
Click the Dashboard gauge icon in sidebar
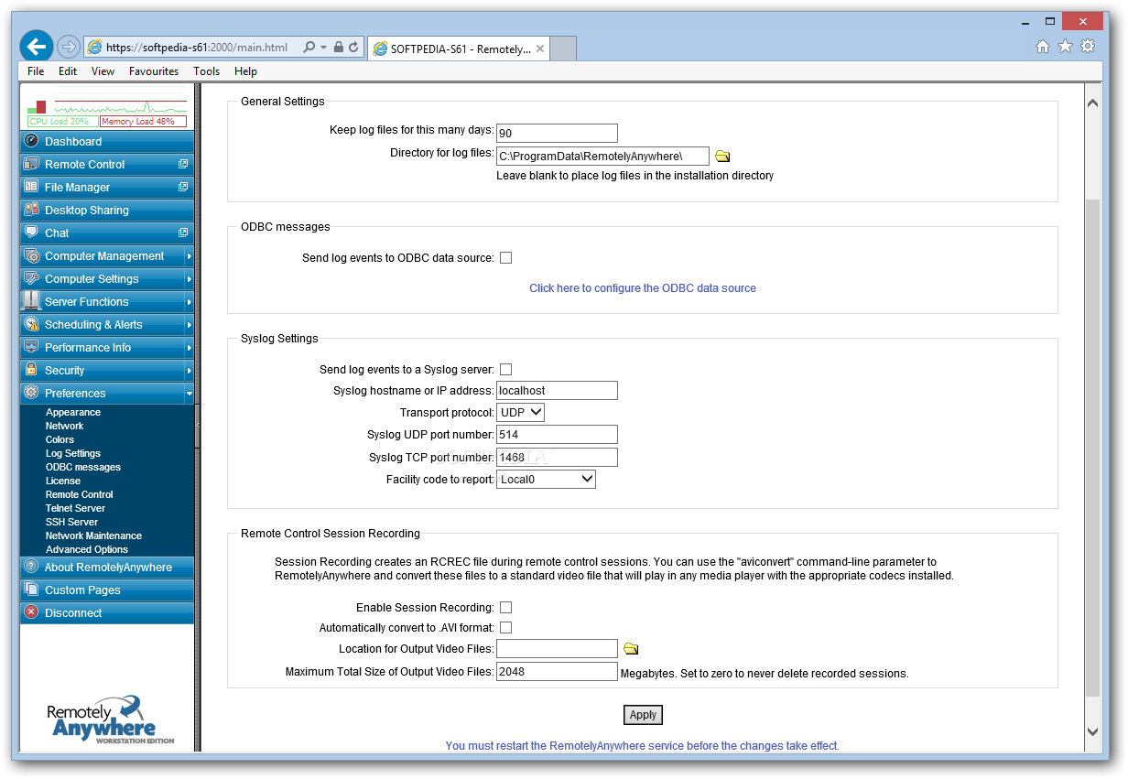[31, 141]
